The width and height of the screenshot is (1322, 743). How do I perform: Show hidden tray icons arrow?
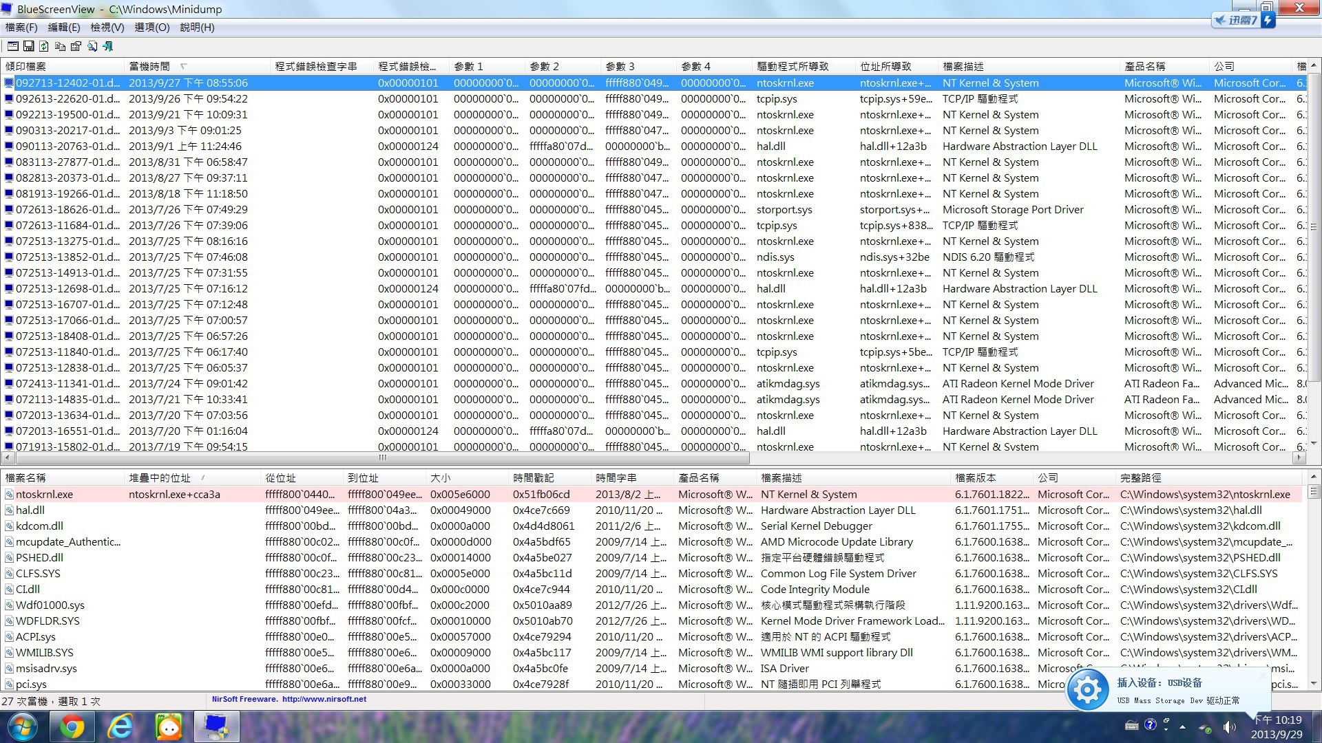click(x=1182, y=726)
